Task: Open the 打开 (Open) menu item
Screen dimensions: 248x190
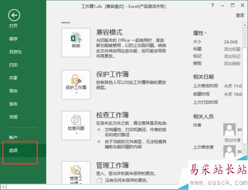Action: (13, 26)
